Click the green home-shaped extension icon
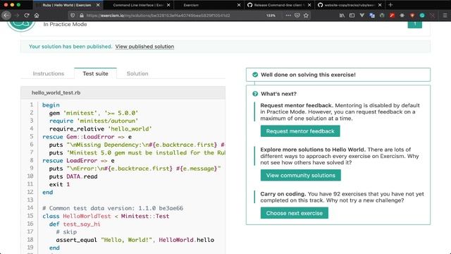This screenshot has height=254, width=451. click(382, 16)
